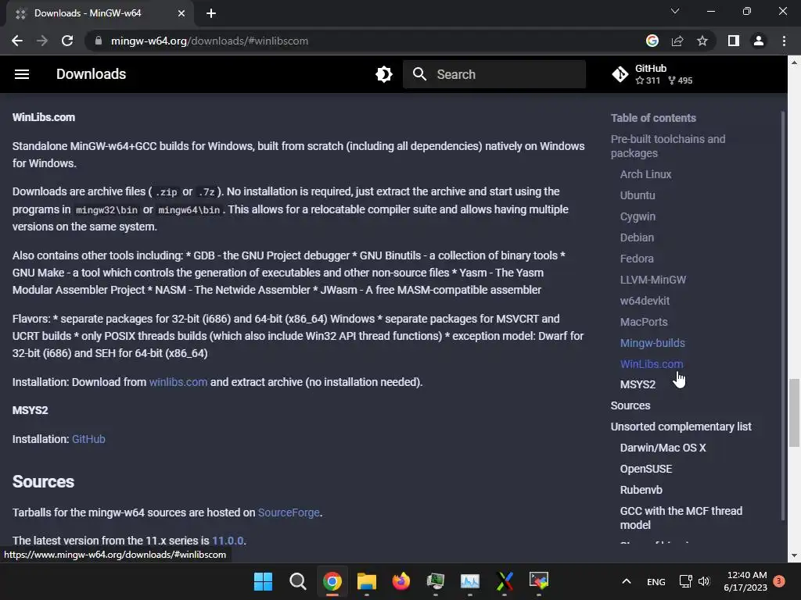The width and height of the screenshot is (801, 600).
Task: Go to LLVM-MinGW in contents
Action: pos(653,280)
